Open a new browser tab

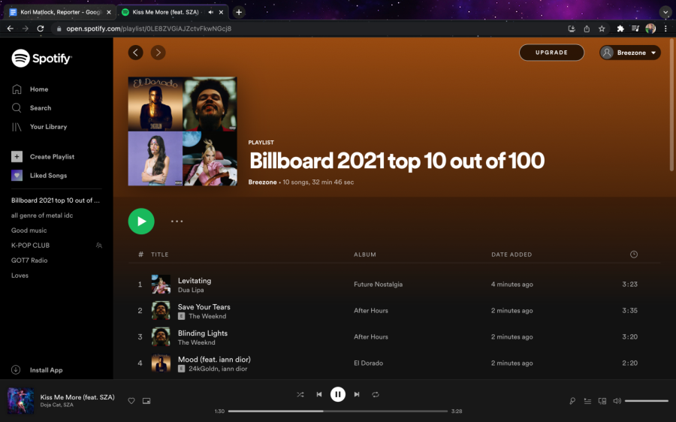(x=239, y=12)
